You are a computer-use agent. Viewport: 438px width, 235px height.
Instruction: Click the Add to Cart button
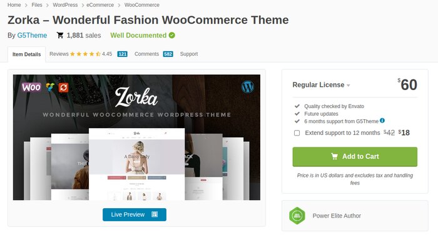pos(355,157)
